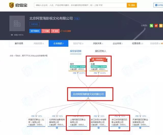
Task: Click shareholder node 蒋芳
Action: (x=77, y=66)
